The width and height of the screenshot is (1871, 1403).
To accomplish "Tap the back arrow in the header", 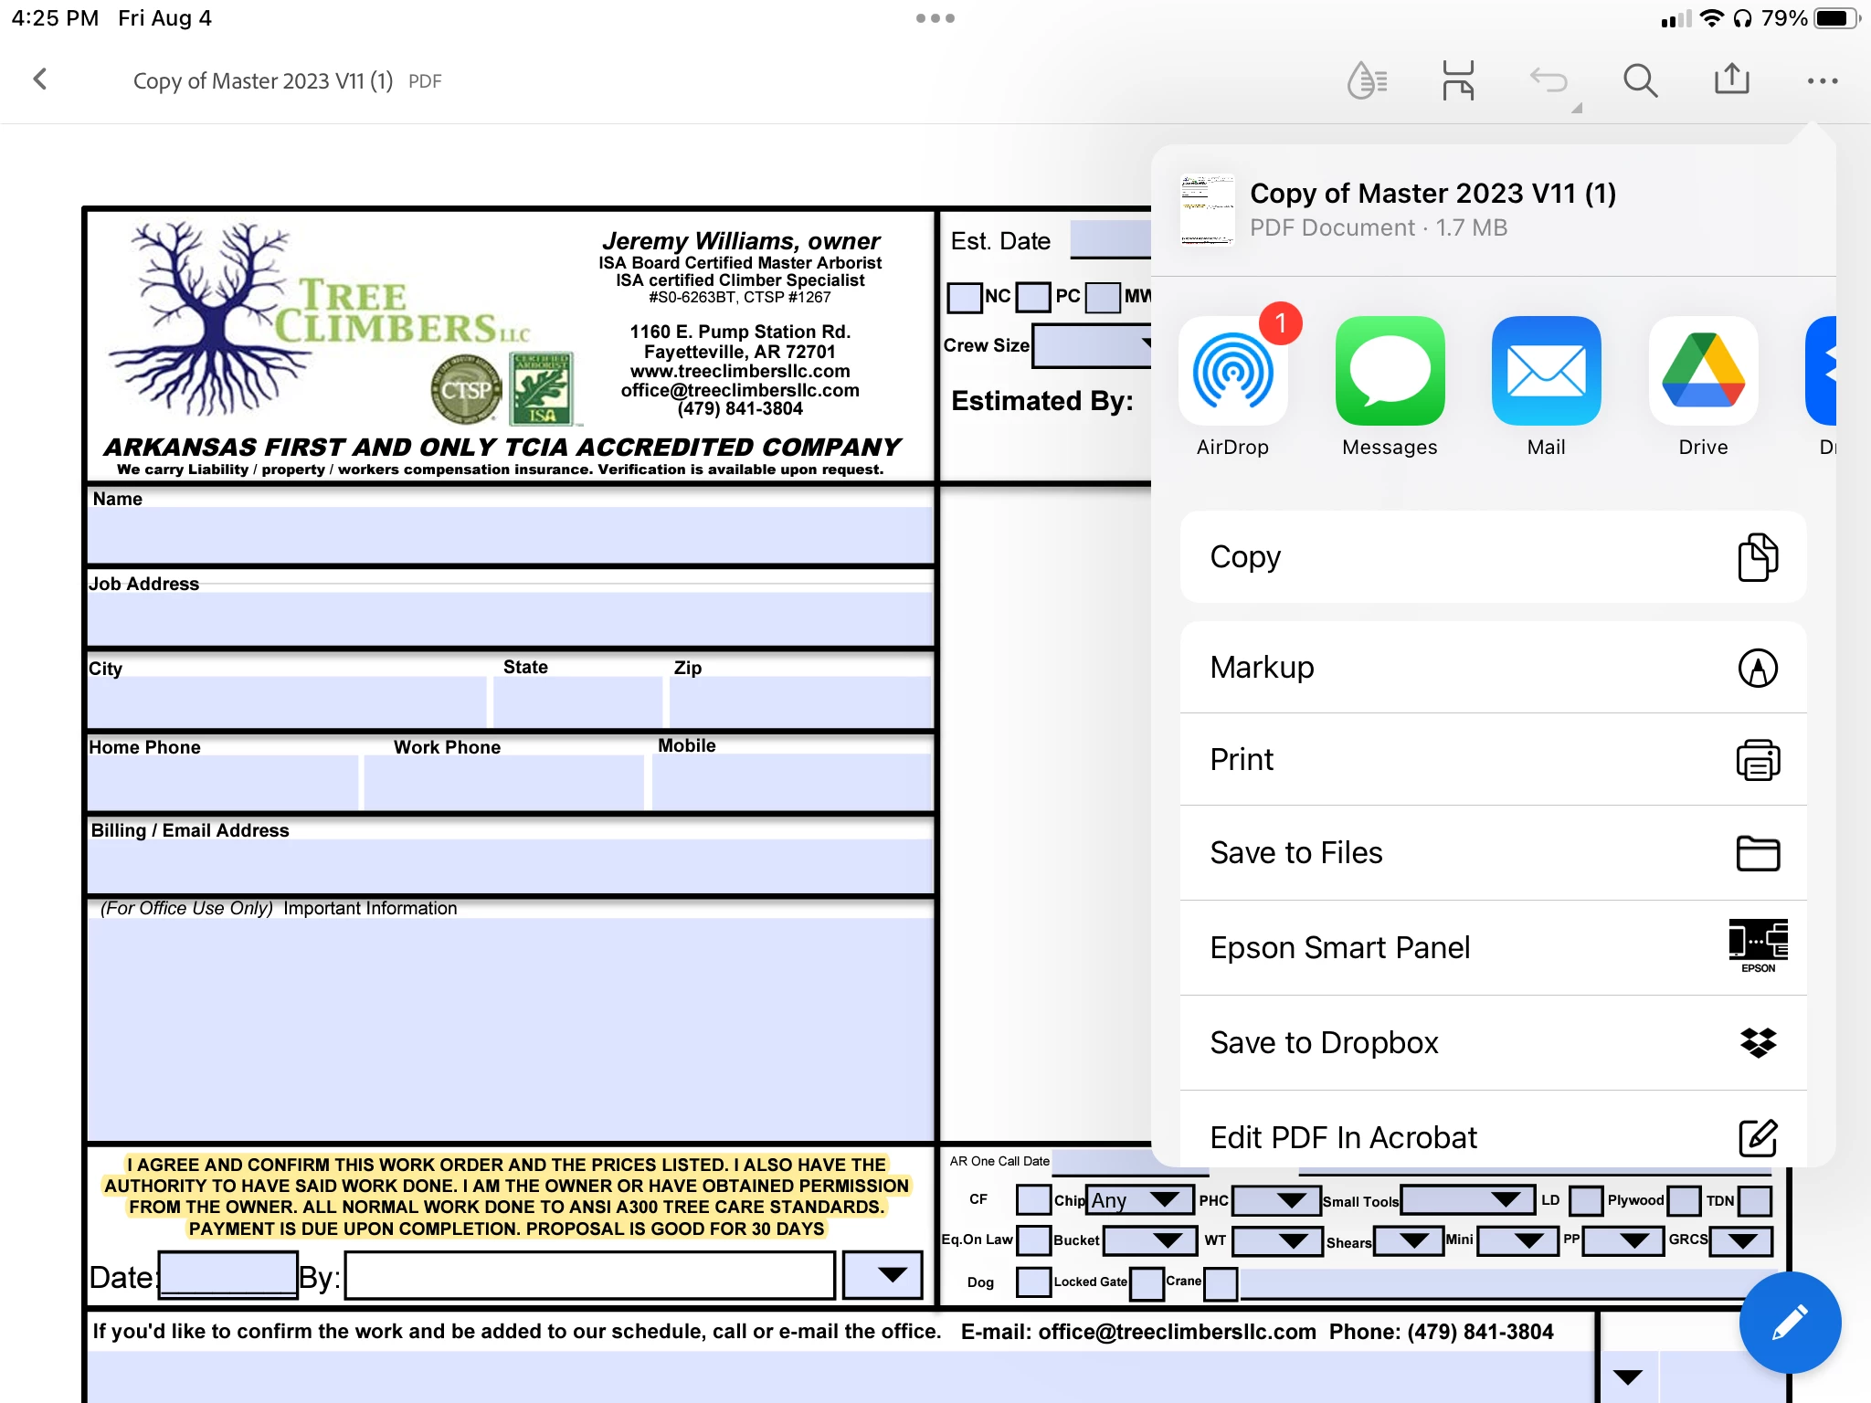I will pyautogui.click(x=40, y=79).
